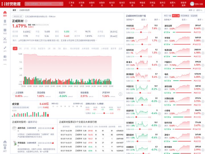The width and height of the screenshot is (205, 154).
Task: Switch to 证监指数 tab
Action: tap(194, 16)
